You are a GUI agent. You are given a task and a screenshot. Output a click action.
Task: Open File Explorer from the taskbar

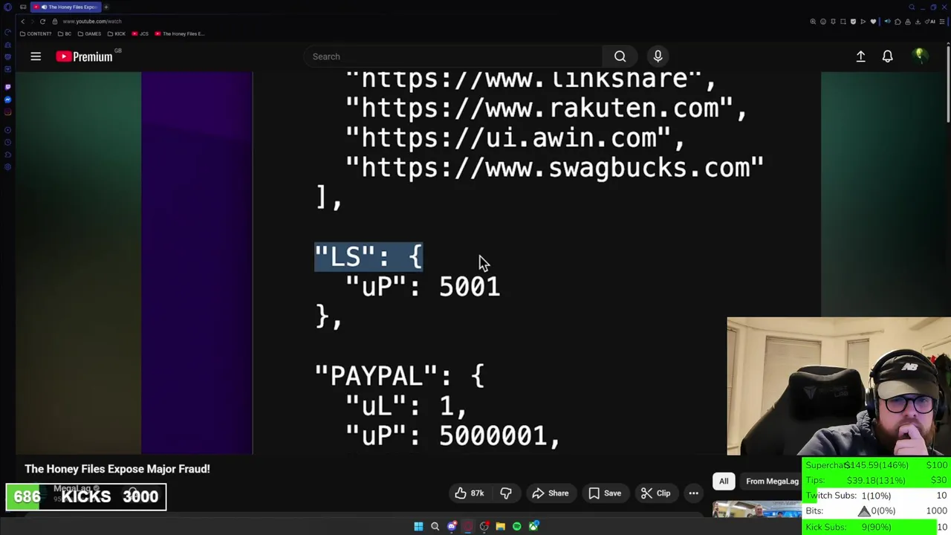(x=500, y=526)
